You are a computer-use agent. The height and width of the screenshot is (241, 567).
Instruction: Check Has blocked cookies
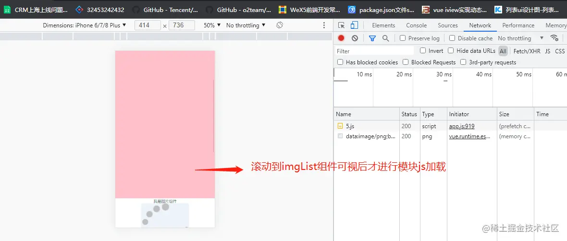(x=340, y=62)
